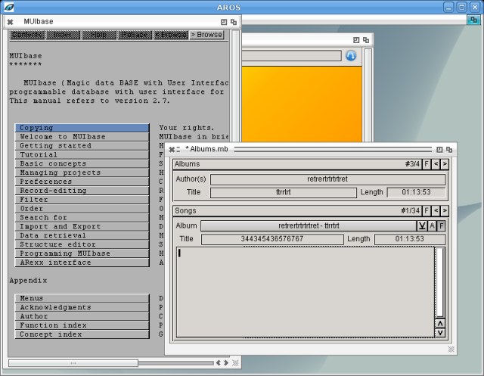Viewport: 484px width, 376px height.
Task: Go to next Albums record
Action: click(445, 163)
